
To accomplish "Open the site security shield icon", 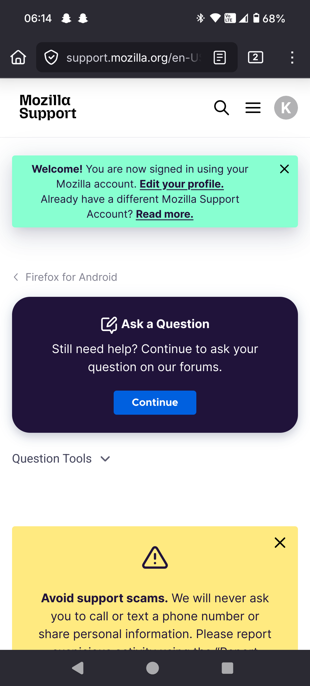I will pos(51,57).
